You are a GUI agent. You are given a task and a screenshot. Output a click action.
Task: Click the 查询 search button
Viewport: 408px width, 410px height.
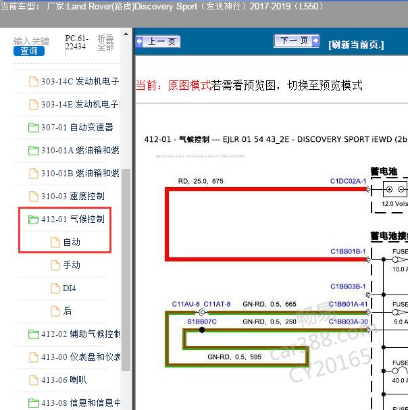[x=29, y=51]
